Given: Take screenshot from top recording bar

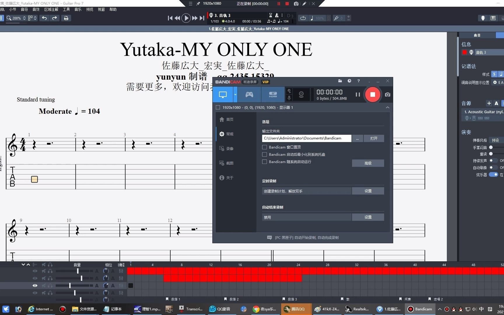Looking at the screenshot, I should point(296,3).
